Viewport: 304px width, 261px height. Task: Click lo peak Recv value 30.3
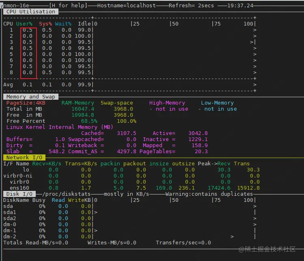tap(224, 170)
